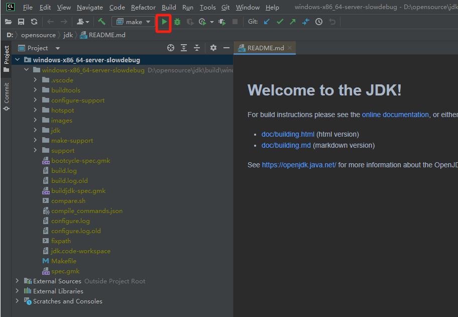Click the profiler run icon
This screenshot has height=317, width=458.
[x=202, y=22]
